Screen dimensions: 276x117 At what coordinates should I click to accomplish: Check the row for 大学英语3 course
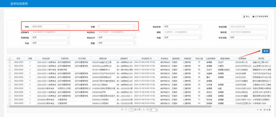(10, 100)
